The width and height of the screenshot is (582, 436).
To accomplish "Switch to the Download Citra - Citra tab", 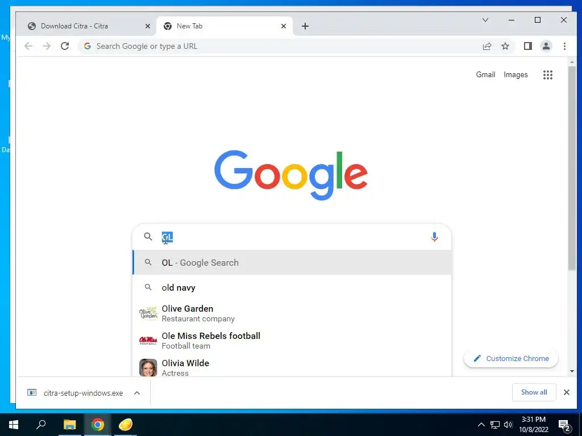I will 86,26.
